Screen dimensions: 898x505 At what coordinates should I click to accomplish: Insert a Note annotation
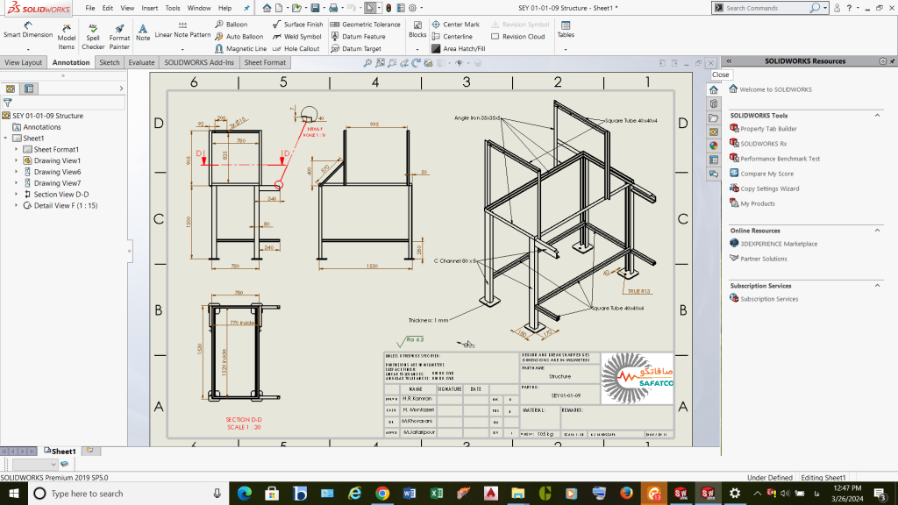(143, 32)
